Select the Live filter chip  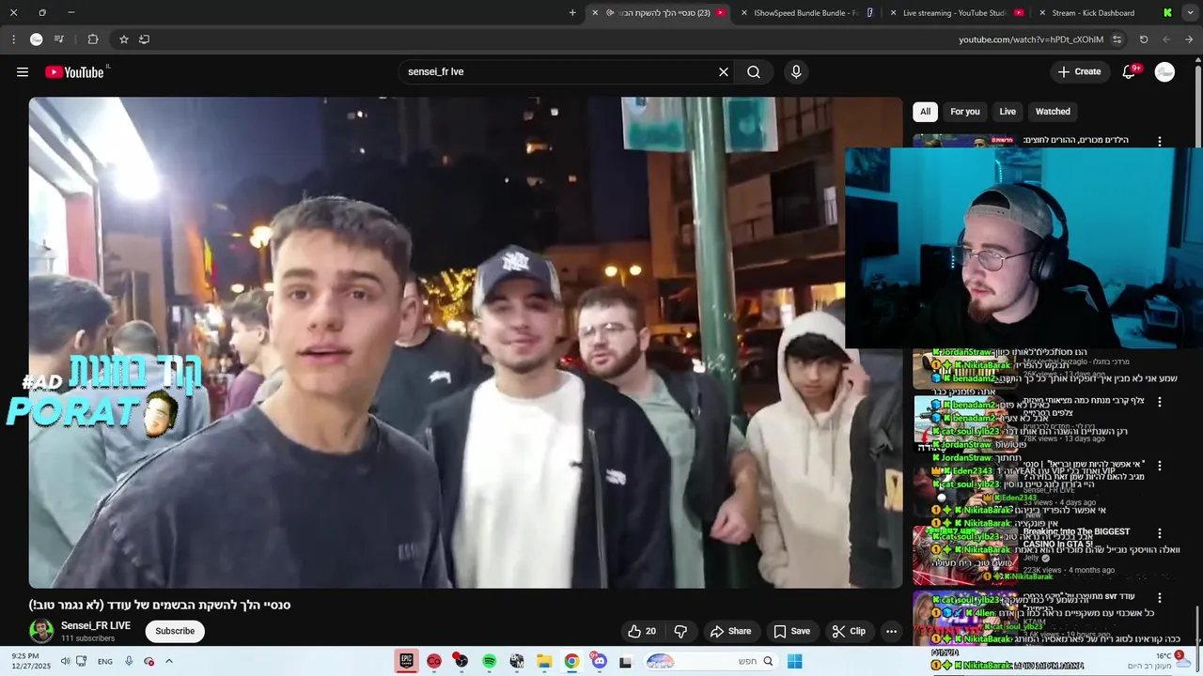pyautogui.click(x=1008, y=112)
